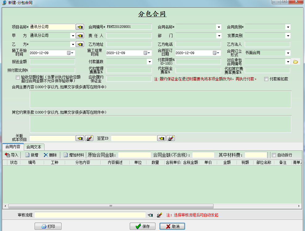Select the 合同内容 tab

pos(13,147)
